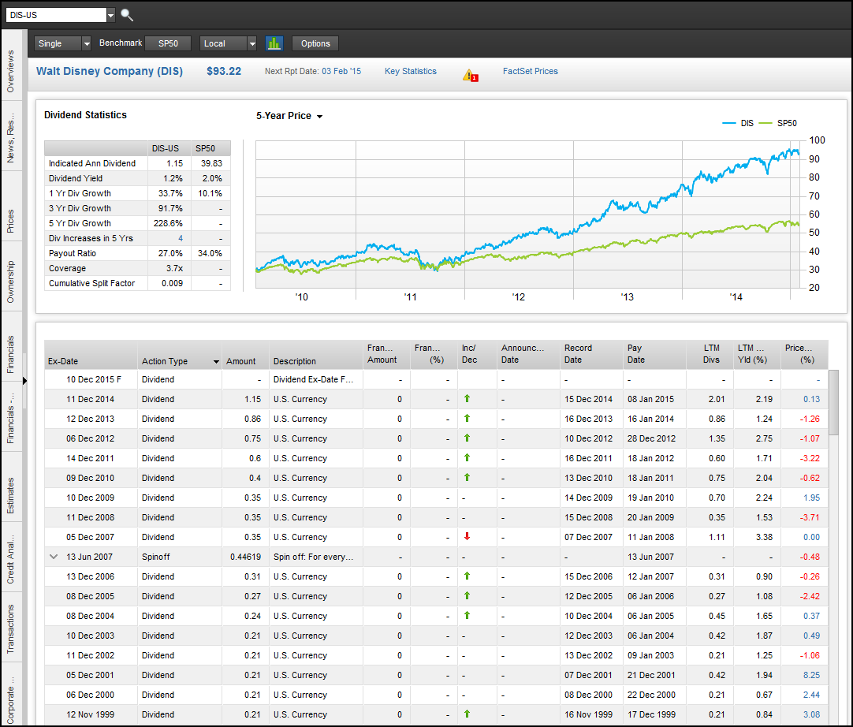Open the 5-Year Price period selector
Screen dimensions: 853x727
320,116
